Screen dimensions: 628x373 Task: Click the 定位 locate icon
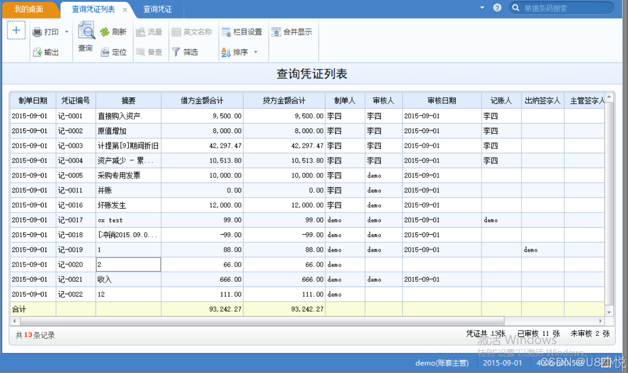tap(105, 52)
